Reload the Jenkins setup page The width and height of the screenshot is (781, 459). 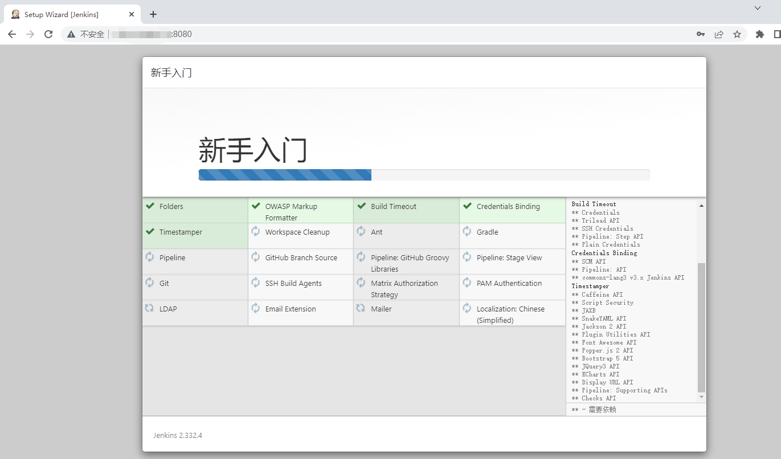(x=50, y=34)
